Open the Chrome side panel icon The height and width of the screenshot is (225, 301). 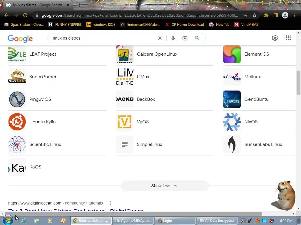coord(276,15)
